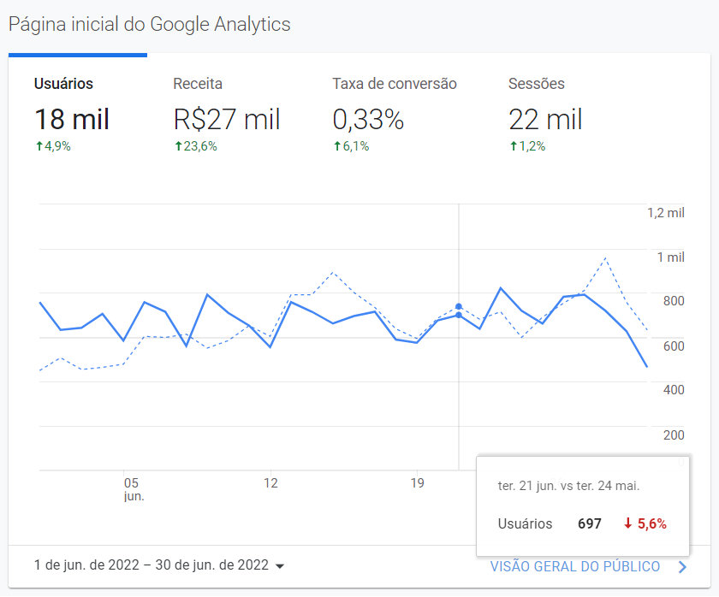The image size is (719, 597).
Task: Click the 1,2 mil label on the y-axis
Action: [x=665, y=212]
